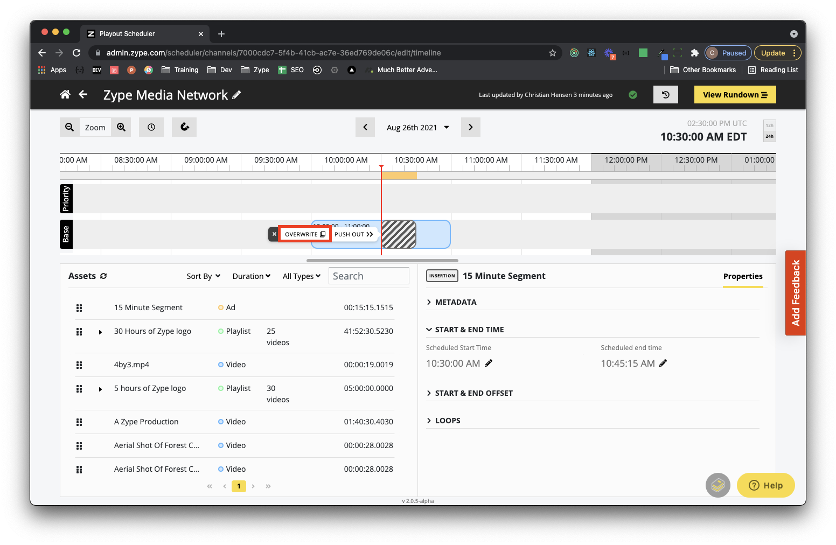Edit the Zype Media Network title pencil
Viewport: 836px width, 545px height.
(236, 95)
